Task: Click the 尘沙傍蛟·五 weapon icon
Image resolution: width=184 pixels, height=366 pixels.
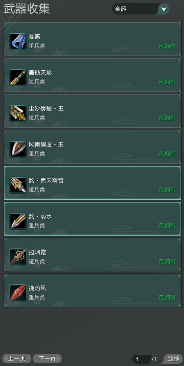Action: point(18,113)
